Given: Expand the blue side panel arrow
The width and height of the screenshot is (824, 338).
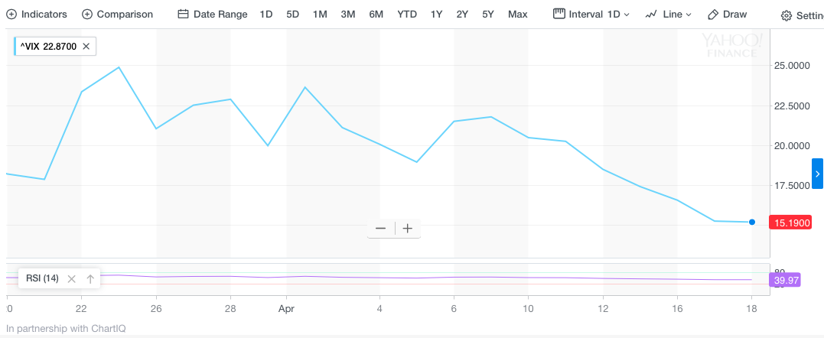Looking at the screenshot, I should click(x=817, y=174).
